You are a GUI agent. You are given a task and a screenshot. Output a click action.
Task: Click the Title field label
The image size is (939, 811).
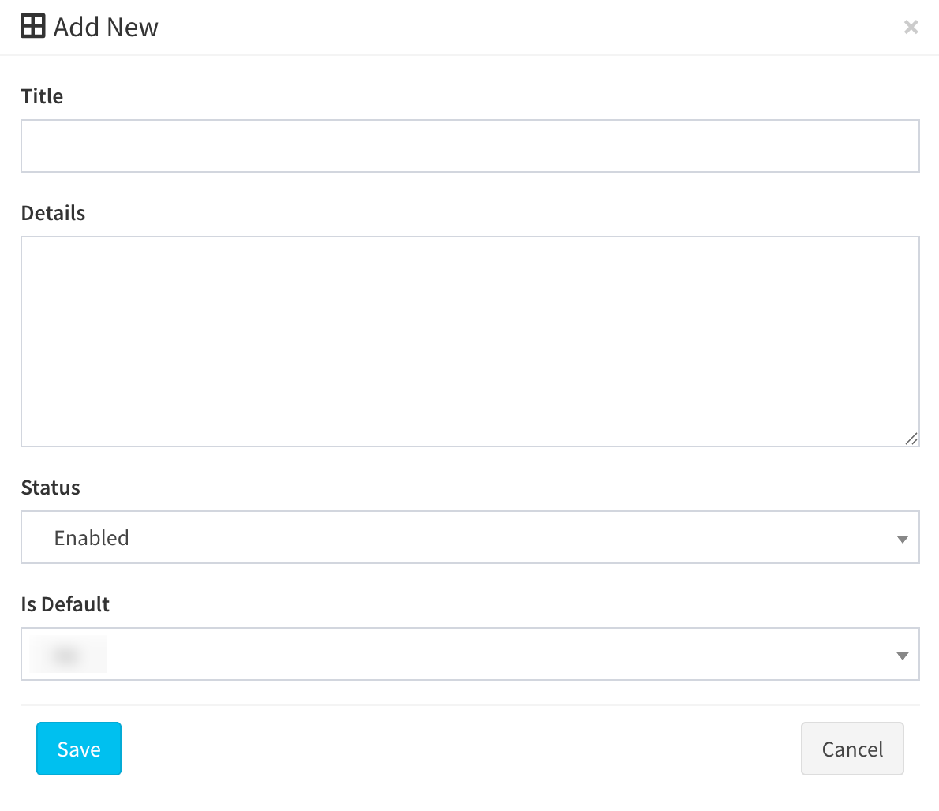(x=42, y=96)
